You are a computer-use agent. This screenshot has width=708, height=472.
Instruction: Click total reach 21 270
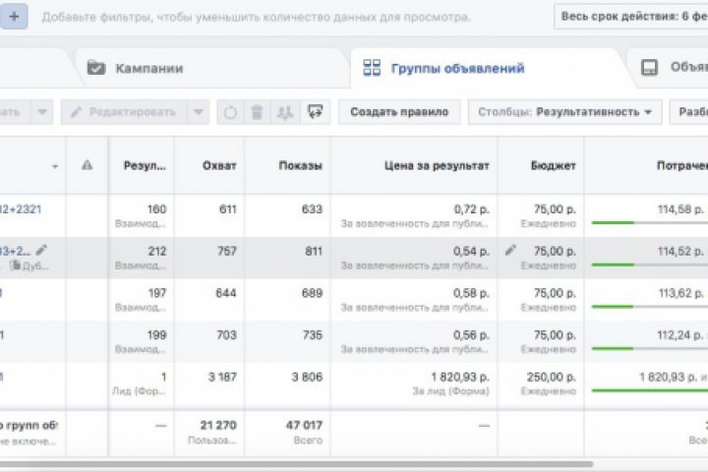coord(218,425)
